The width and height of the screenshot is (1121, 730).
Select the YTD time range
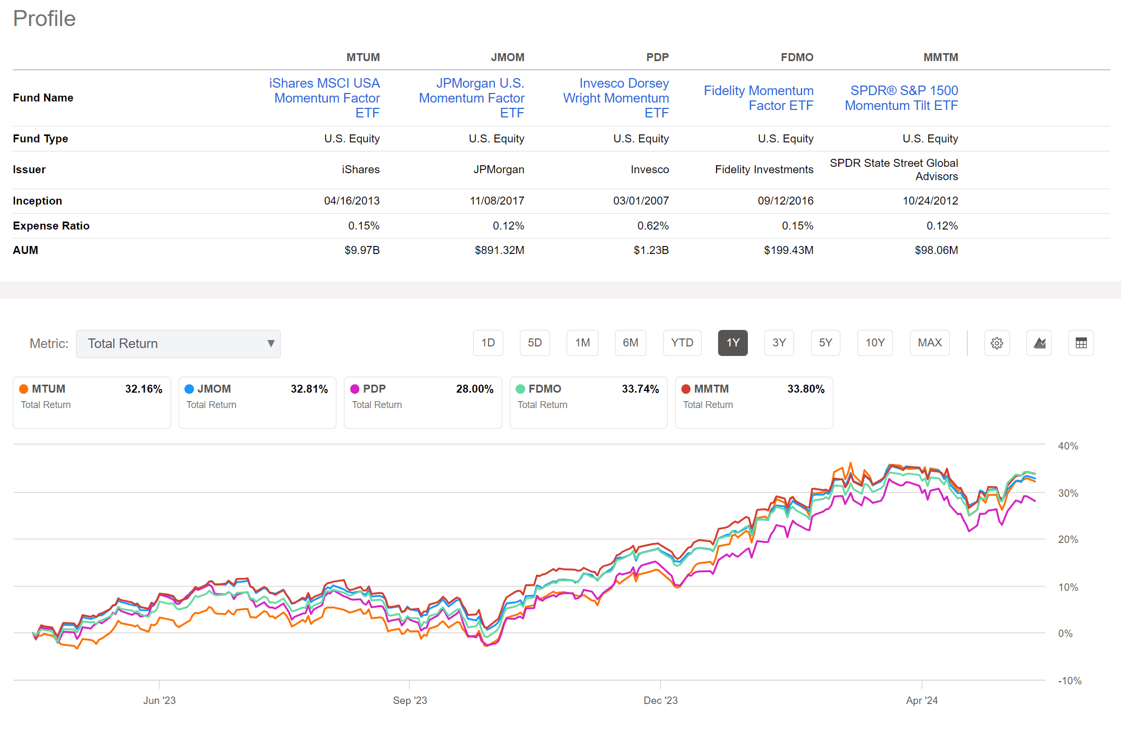coord(682,343)
